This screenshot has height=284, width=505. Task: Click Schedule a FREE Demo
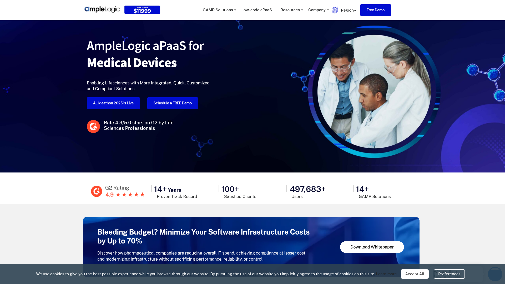click(173, 103)
